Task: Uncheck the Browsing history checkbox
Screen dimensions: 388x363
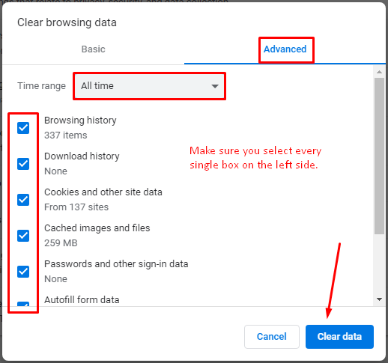Action: [23, 128]
